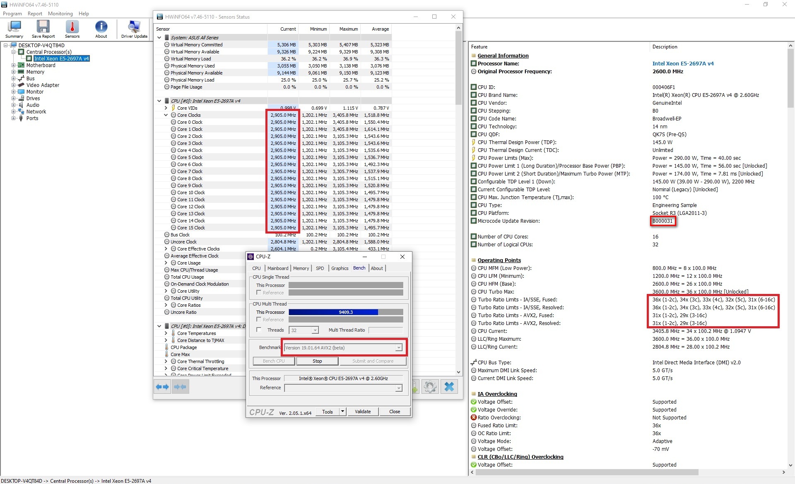The height and width of the screenshot is (484, 795).
Task: Collapse the Core Clocks sensor group
Action: pyautogui.click(x=166, y=115)
